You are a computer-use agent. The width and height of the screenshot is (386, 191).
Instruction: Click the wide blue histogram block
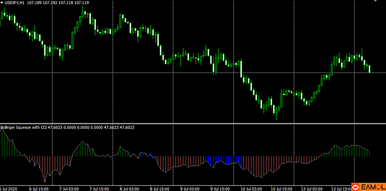223,160
